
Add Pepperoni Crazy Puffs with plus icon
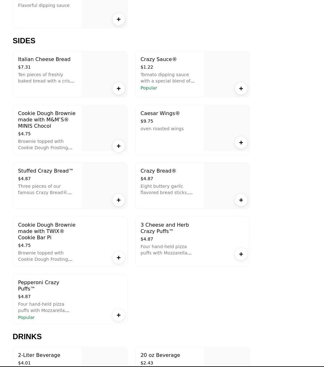pos(119,315)
